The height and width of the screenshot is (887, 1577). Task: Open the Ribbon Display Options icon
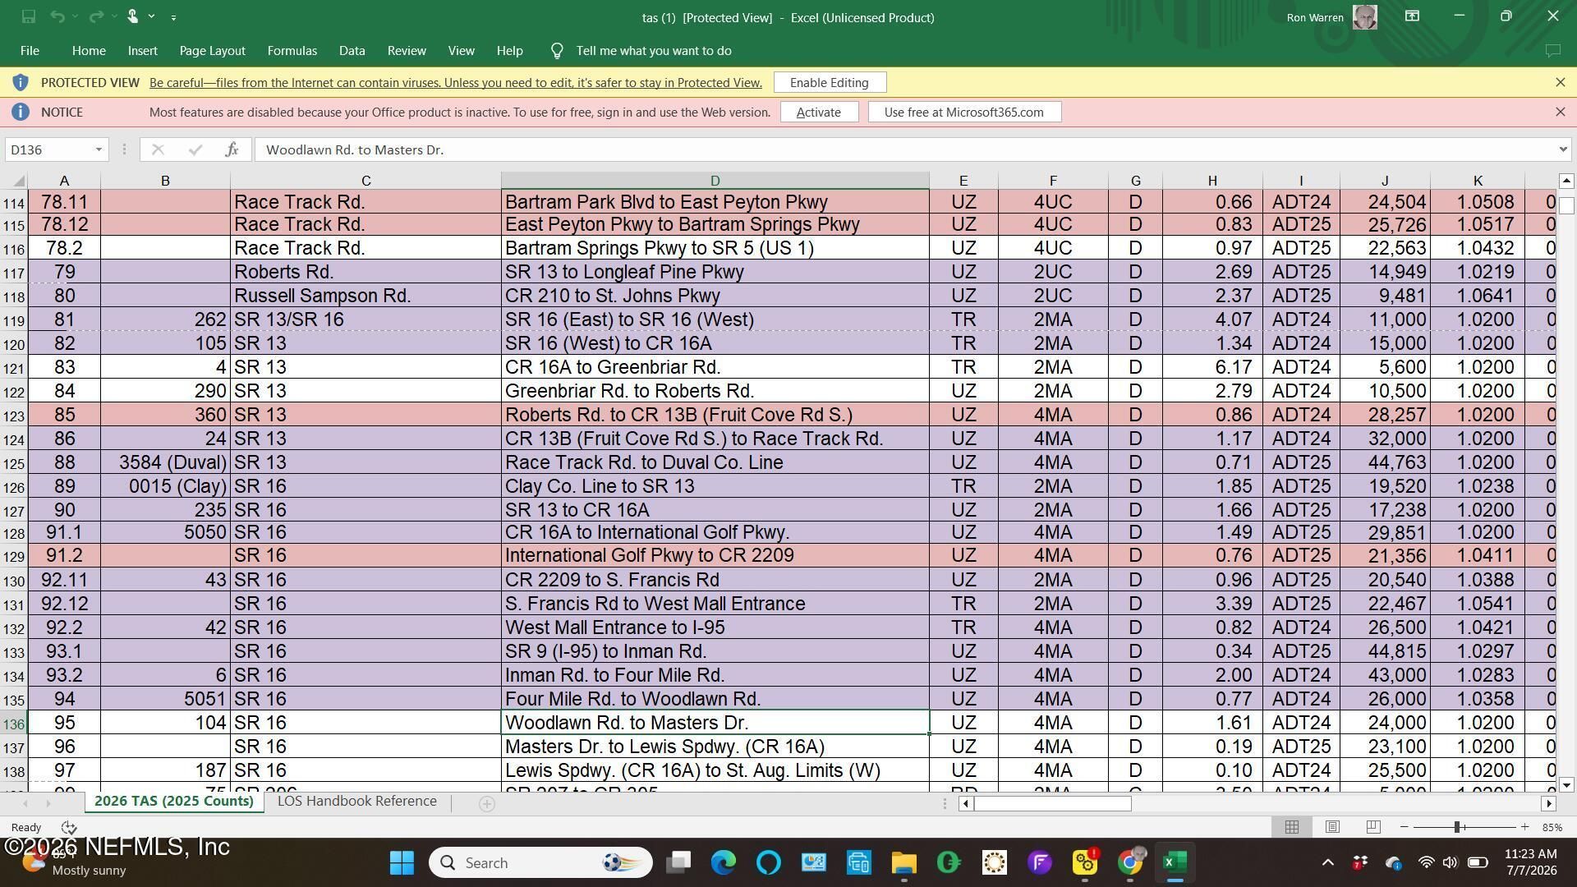coord(1412,16)
